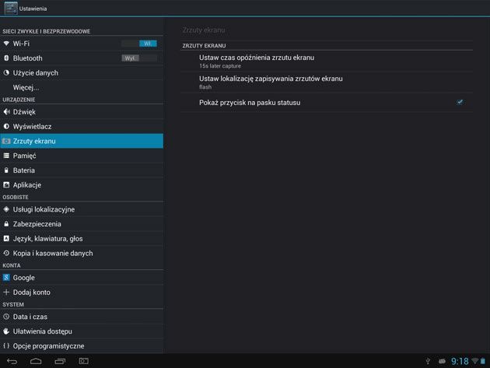490x368 pixels.
Task: Tap the Pamięć storage icon
Action: coord(6,156)
